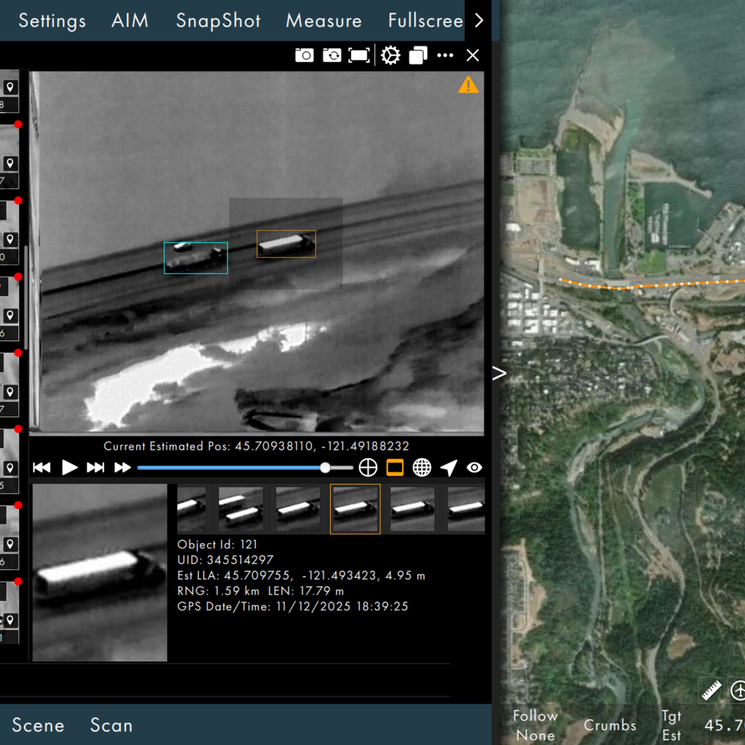Viewport: 745px width, 745px height.
Task: Click the video timeline slider handle
Action: point(325,468)
